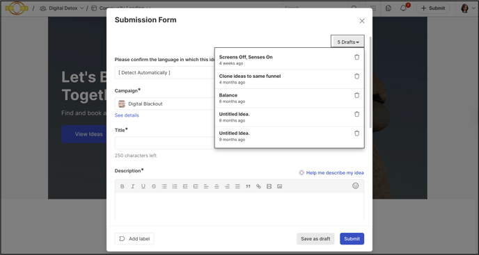
Task: Delete the Clone ideas to same funnel draft
Action: point(356,76)
